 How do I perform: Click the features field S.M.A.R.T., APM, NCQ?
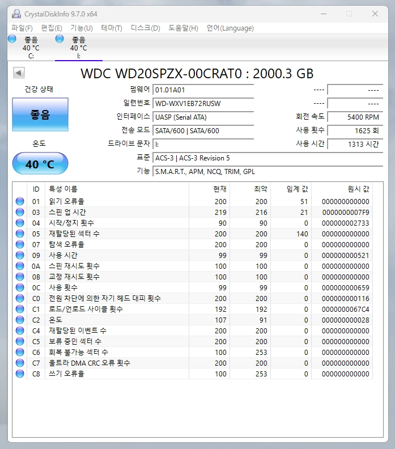coord(268,172)
